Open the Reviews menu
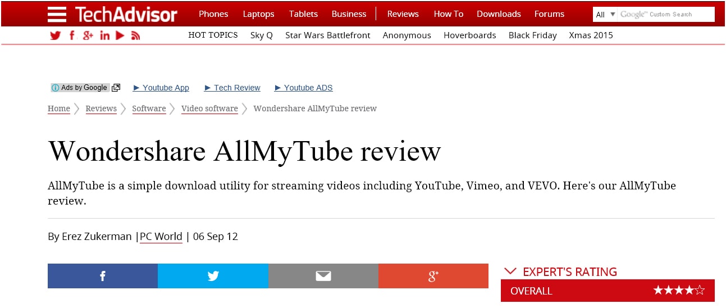726x308 pixels. [403, 14]
